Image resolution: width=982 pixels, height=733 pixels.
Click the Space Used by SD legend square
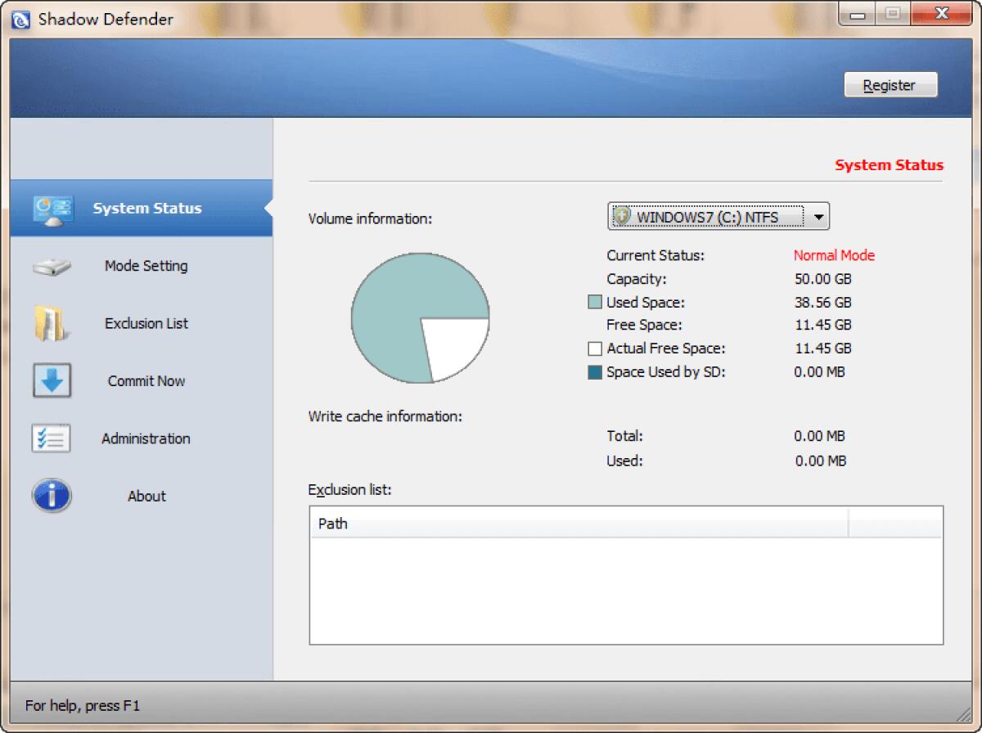point(595,371)
